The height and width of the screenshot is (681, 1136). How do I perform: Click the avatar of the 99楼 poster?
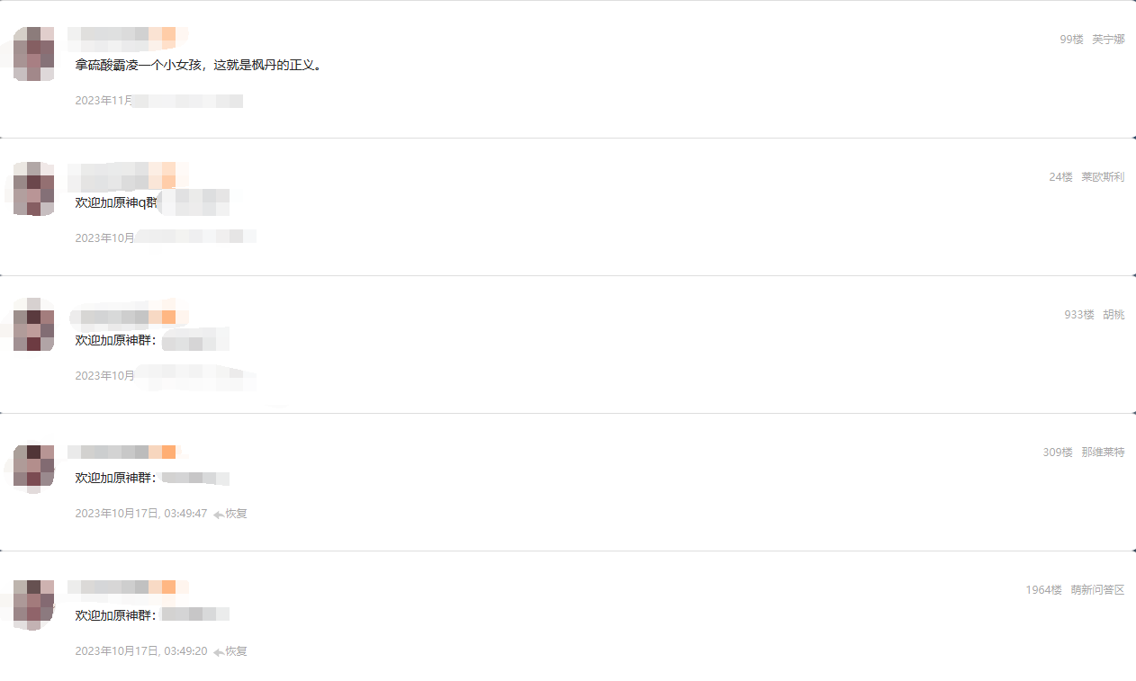click(x=33, y=54)
